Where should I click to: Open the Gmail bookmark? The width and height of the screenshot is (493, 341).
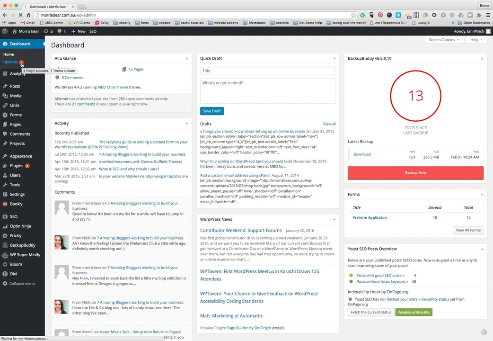coord(27,23)
